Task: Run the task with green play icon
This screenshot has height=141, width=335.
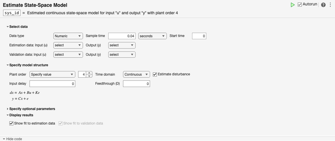Action: click(293, 5)
